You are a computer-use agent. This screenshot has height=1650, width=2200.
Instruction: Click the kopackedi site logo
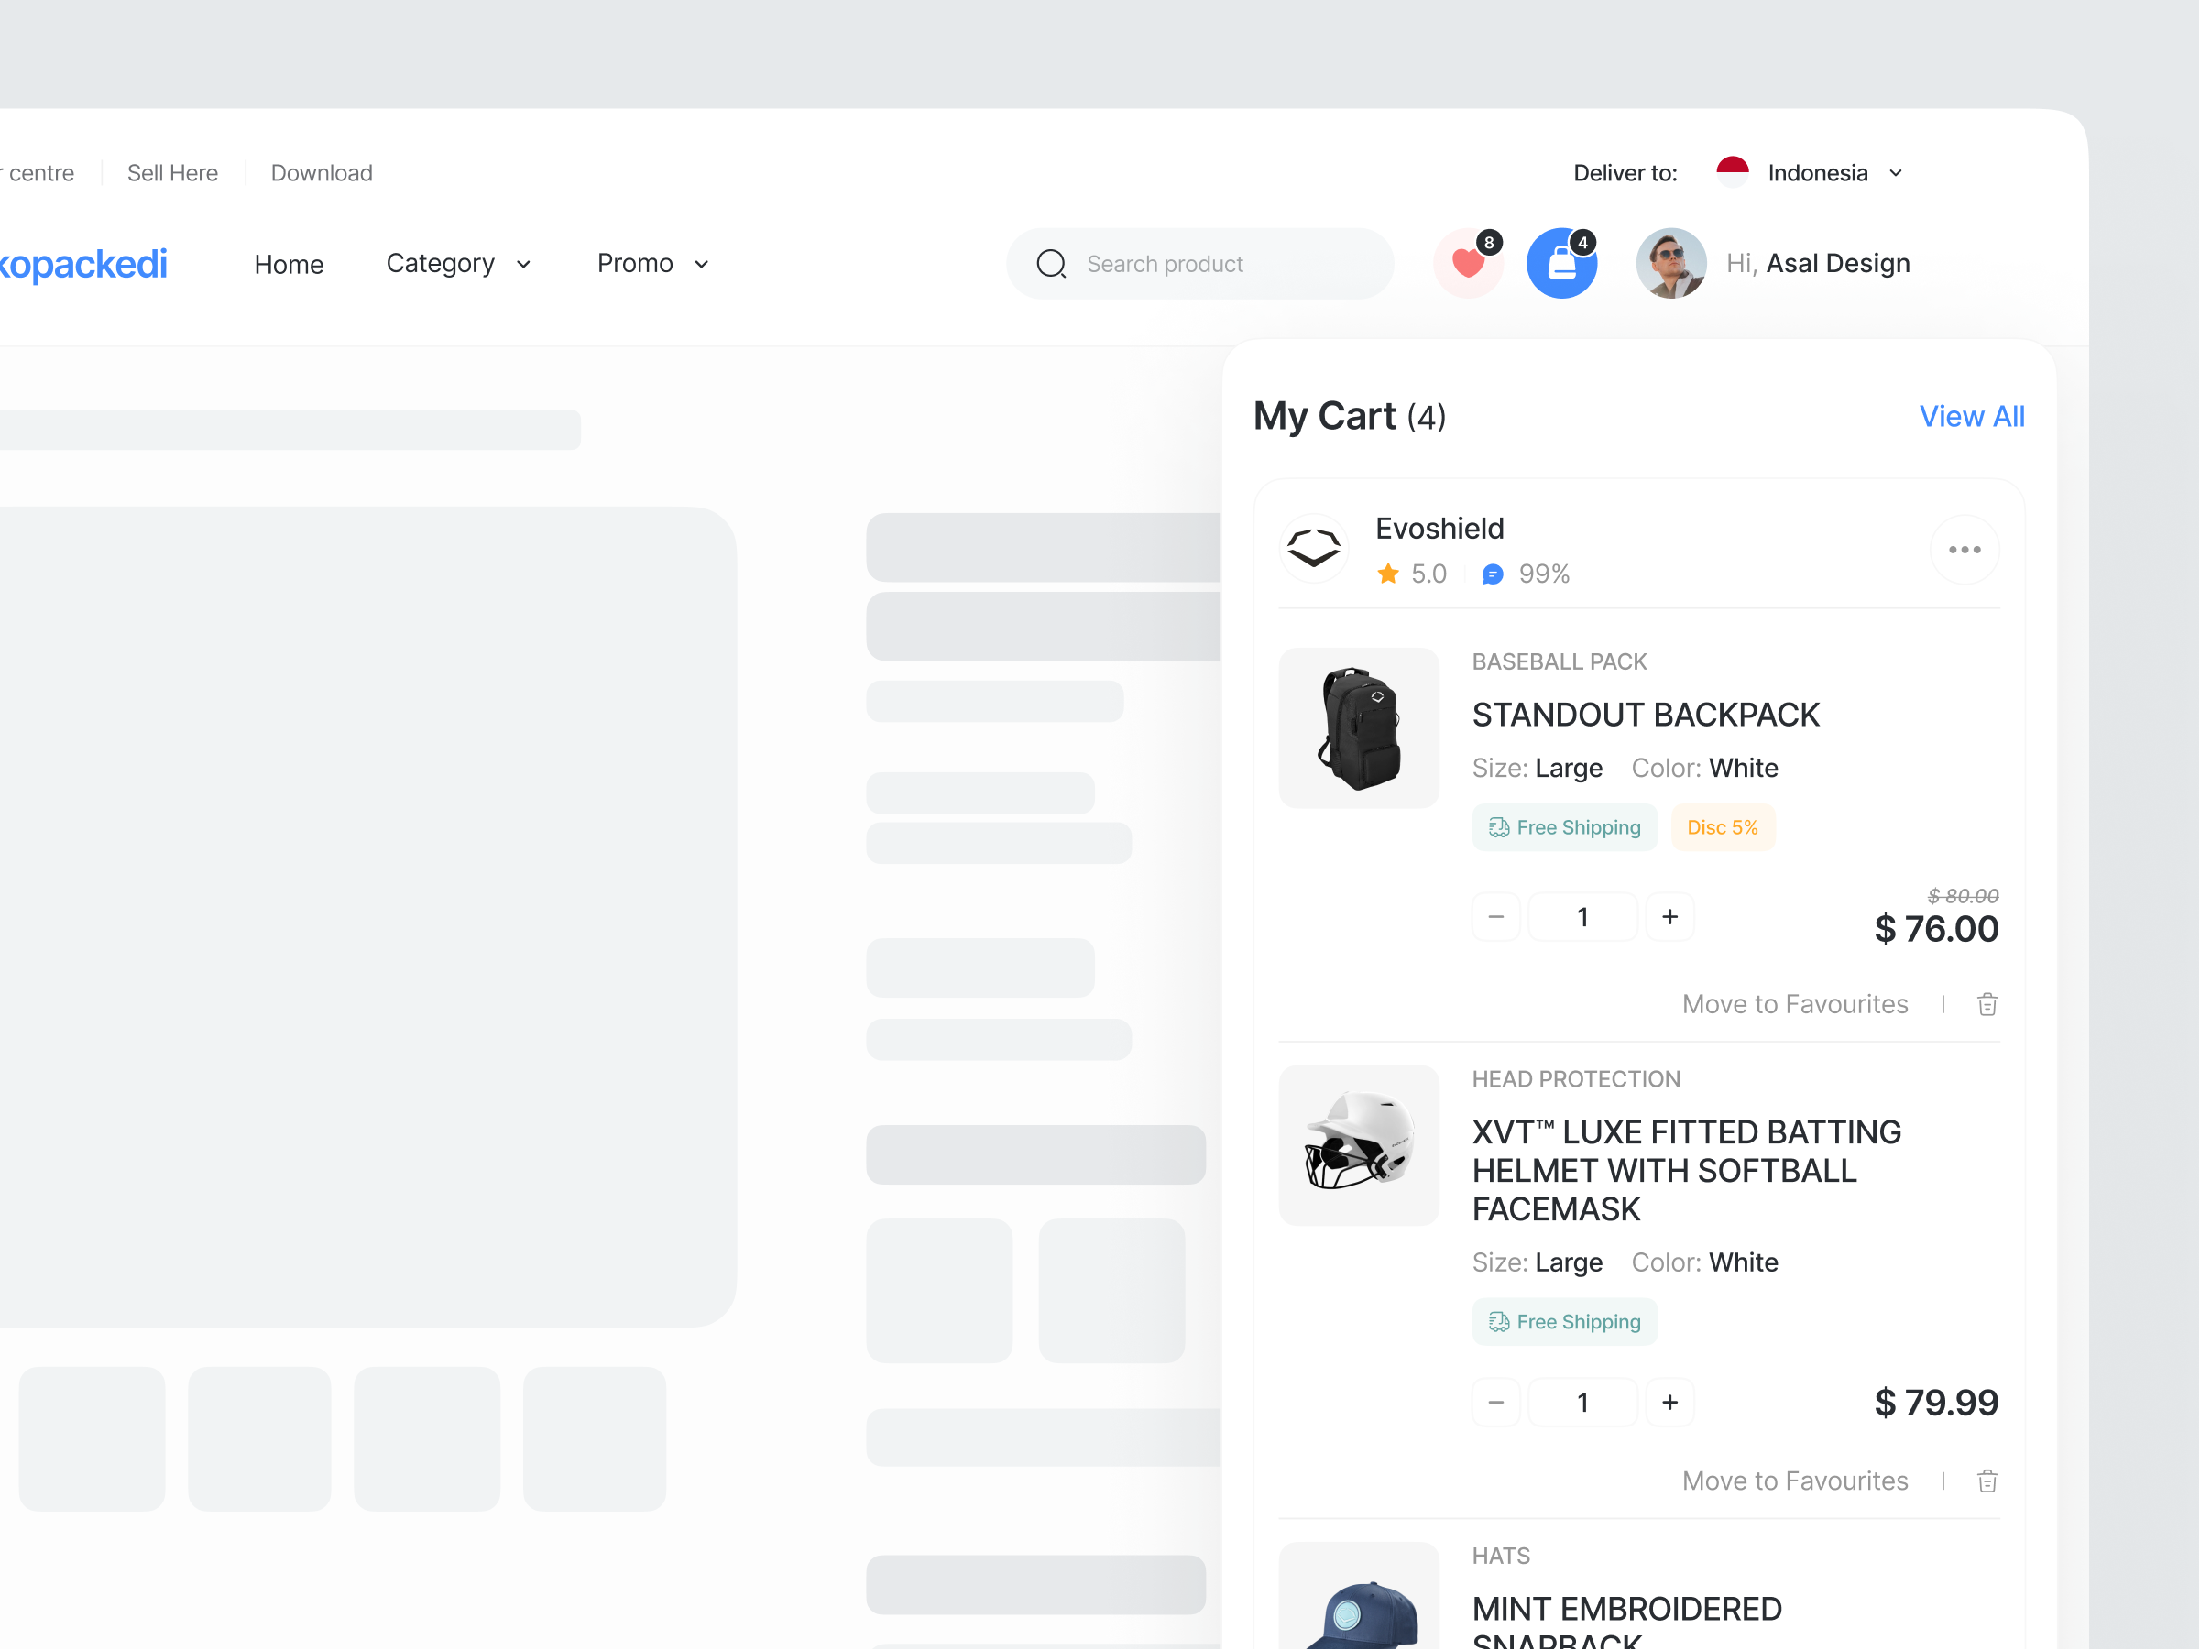point(83,265)
